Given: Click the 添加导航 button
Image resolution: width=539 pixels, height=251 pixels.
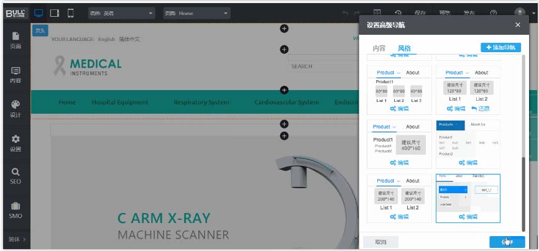Looking at the screenshot, I should pos(500,47).
